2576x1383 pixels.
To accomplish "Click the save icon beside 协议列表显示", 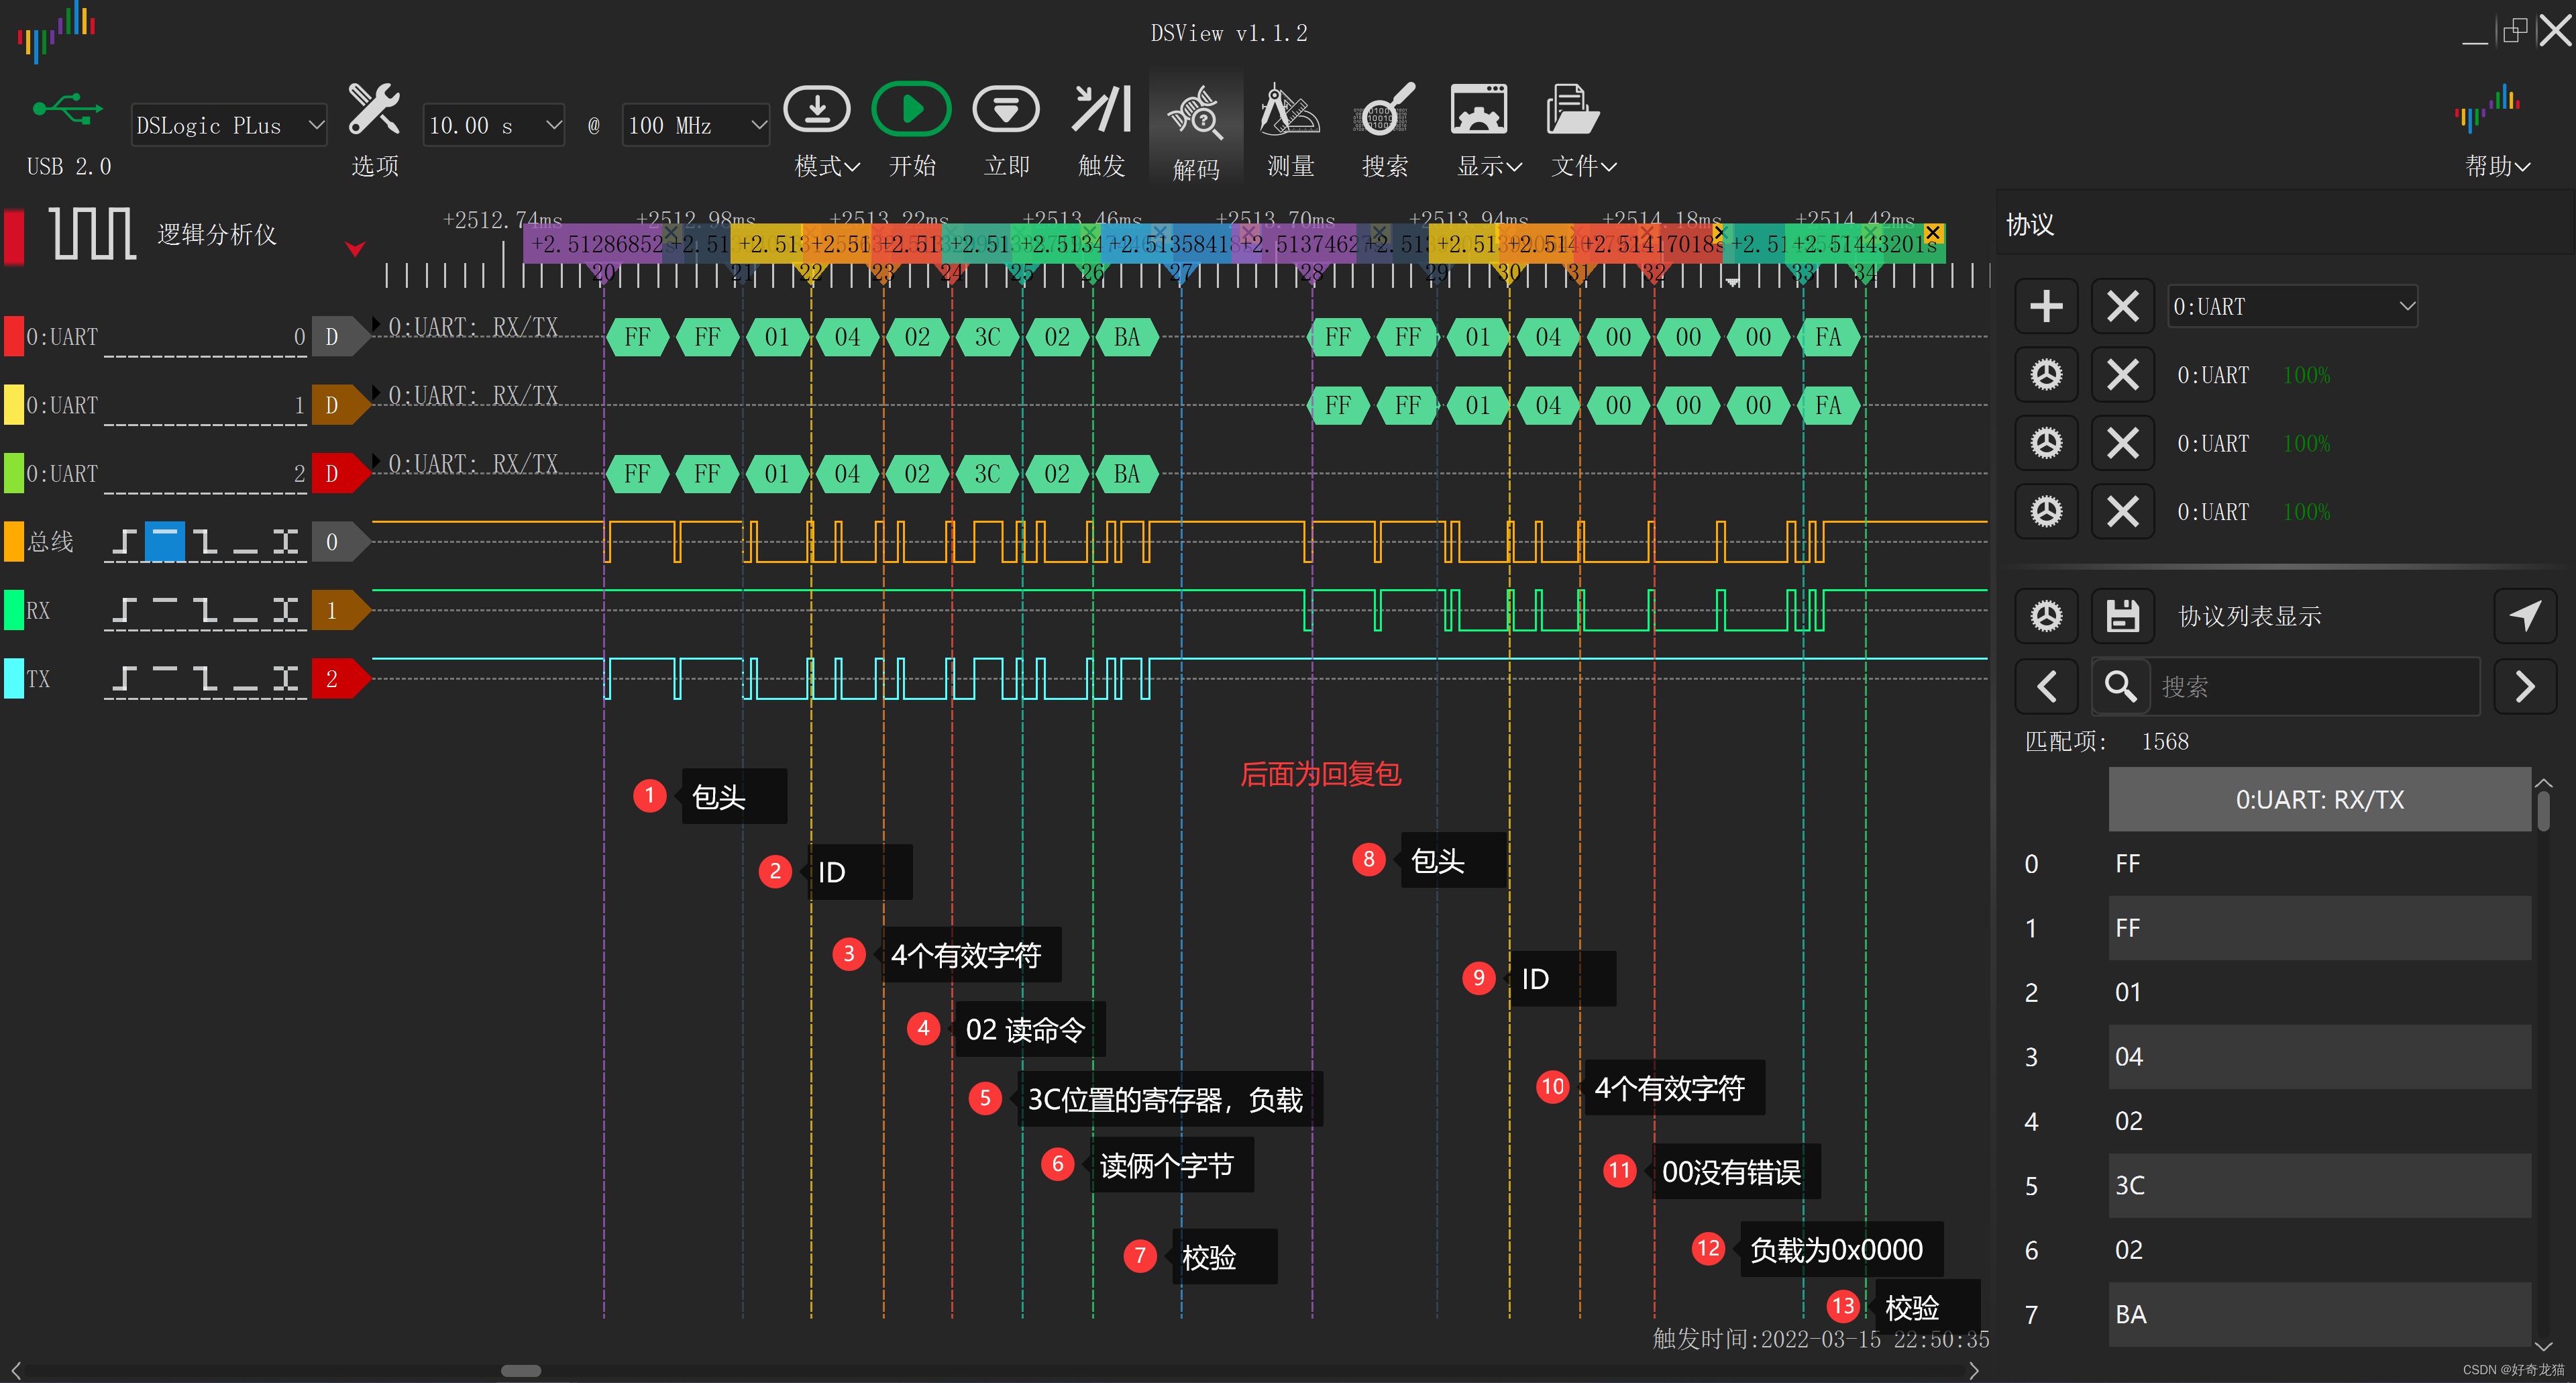I will [x=2122, y=615].
